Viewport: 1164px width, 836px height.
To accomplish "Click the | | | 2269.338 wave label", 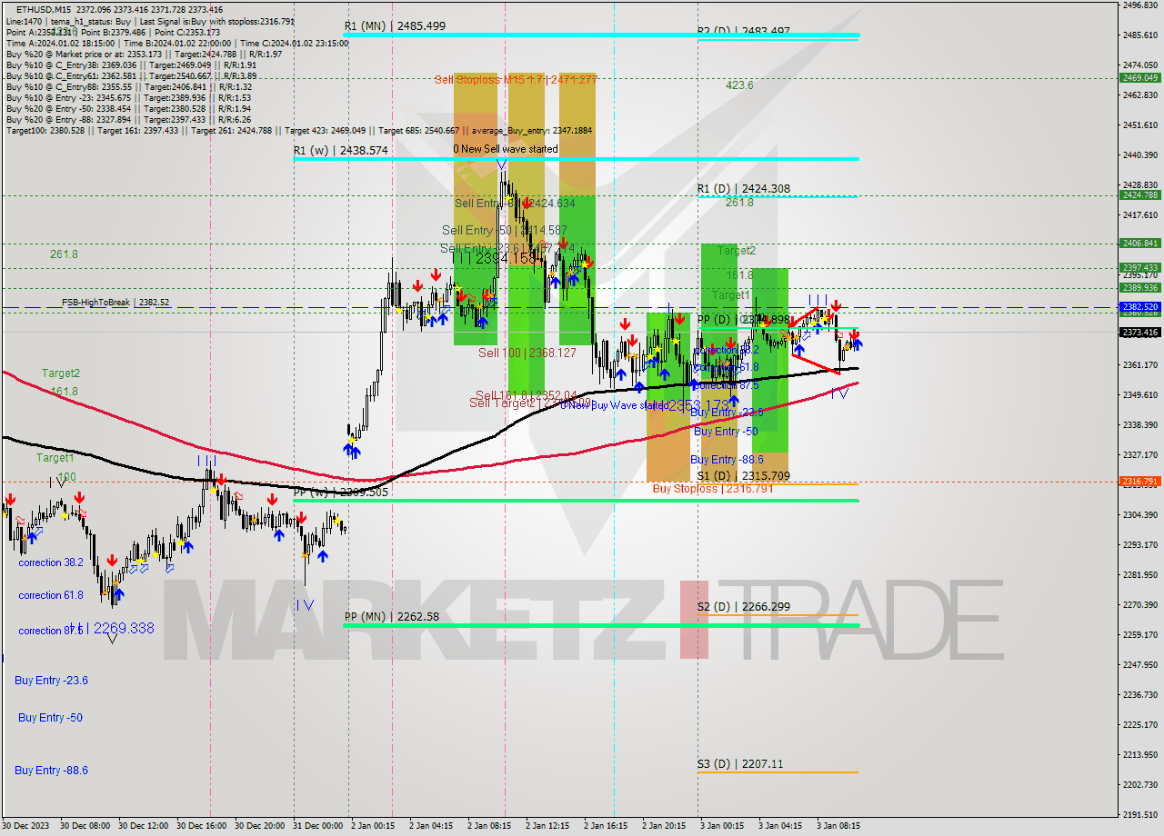I will coord(111,628).
